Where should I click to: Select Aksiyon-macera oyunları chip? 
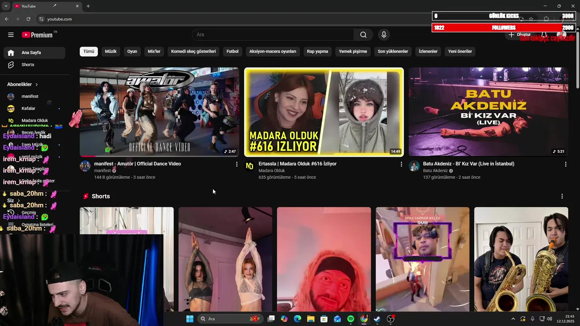click(273, 52)
